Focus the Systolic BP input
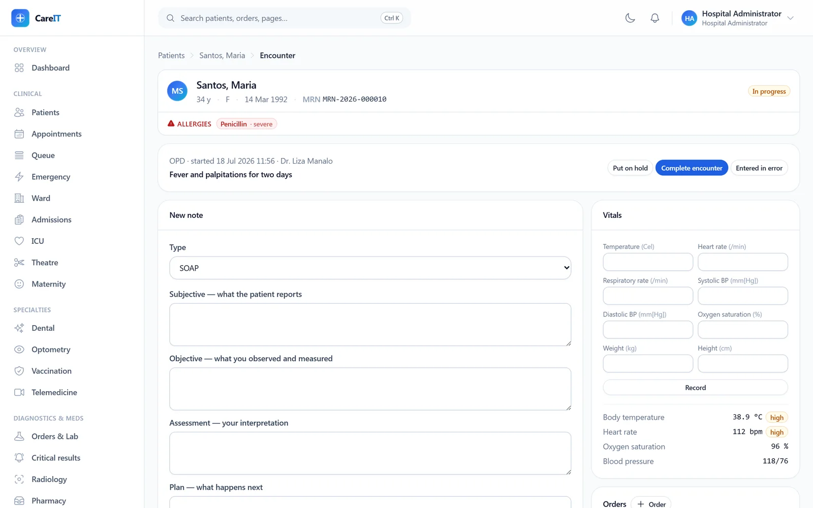 point(743,296)
